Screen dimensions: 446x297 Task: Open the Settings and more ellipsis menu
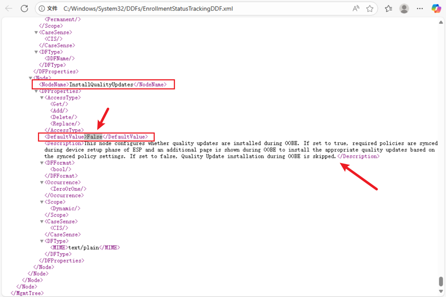pyautogui.click(x=420, y=9)
